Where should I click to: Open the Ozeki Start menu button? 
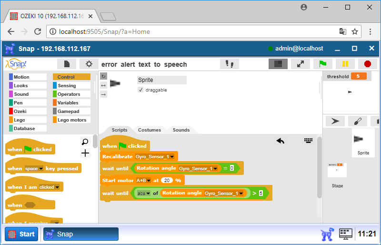tap(21, 234)
